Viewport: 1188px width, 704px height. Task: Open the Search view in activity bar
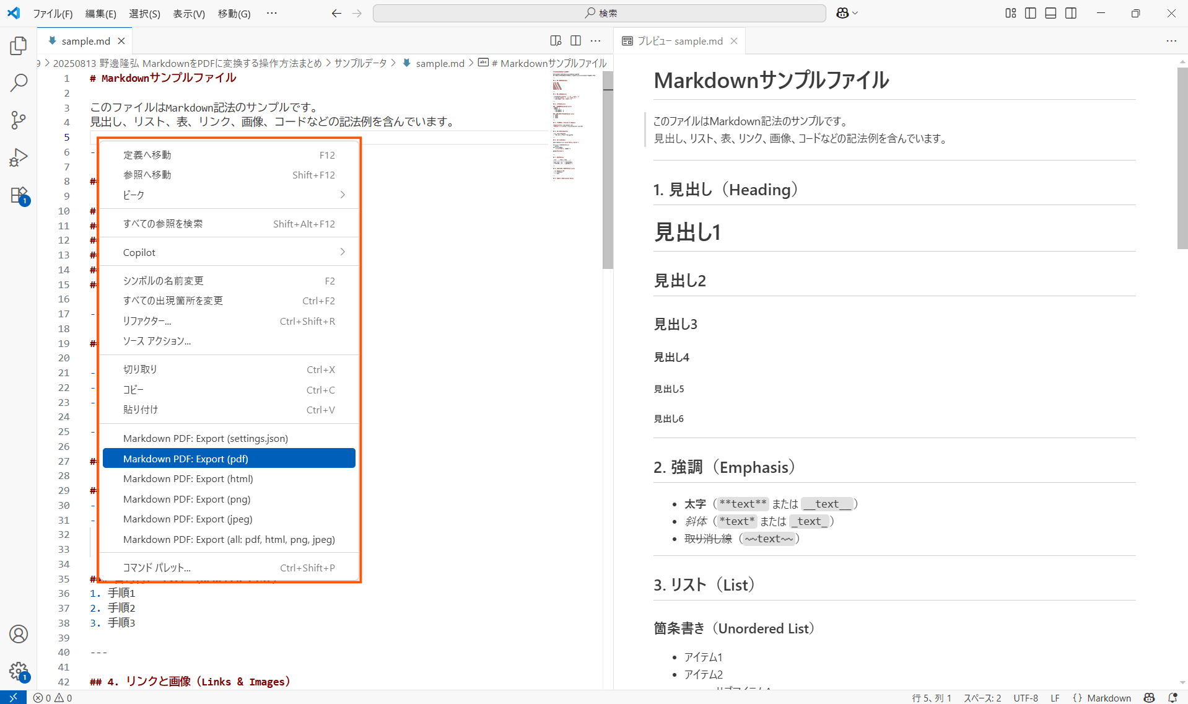click(x=19, y=82)
